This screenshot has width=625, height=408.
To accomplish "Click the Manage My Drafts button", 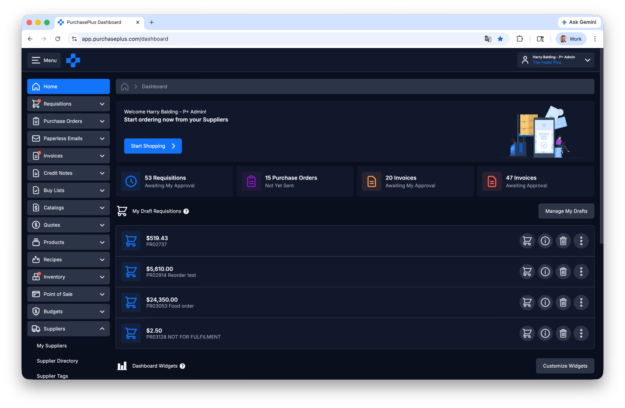I will click(566, 211).
